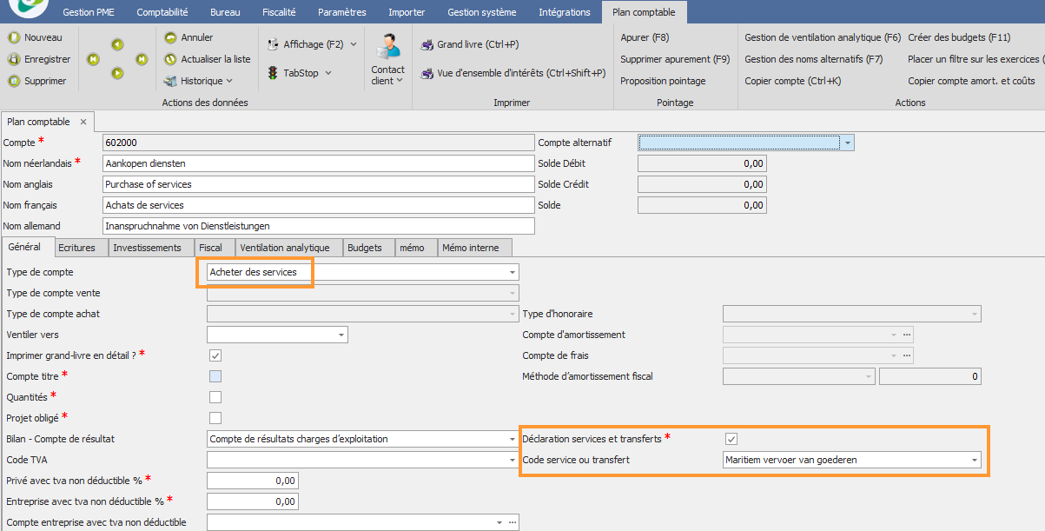The height and width of the screenshot is (531, 1045).
Task: Print the Vue d'ensemble d'intérêts report
Action: click(x=513, y=73)
